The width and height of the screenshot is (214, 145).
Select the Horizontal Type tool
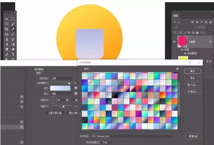(13, 55)
